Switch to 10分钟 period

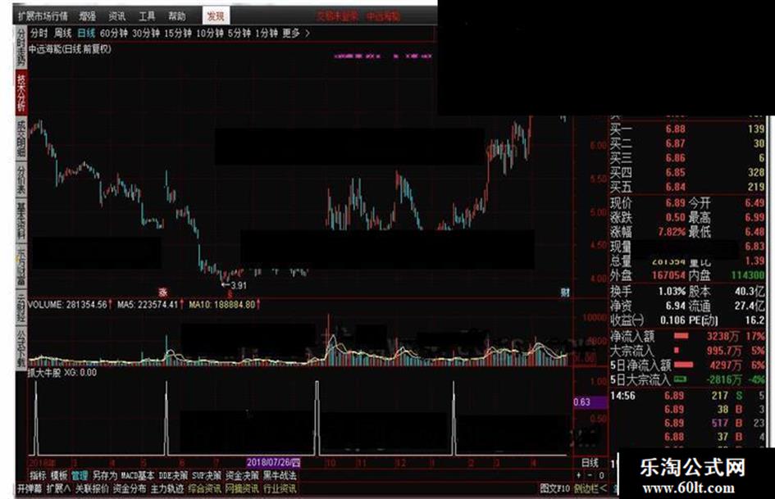pos(210,33)
